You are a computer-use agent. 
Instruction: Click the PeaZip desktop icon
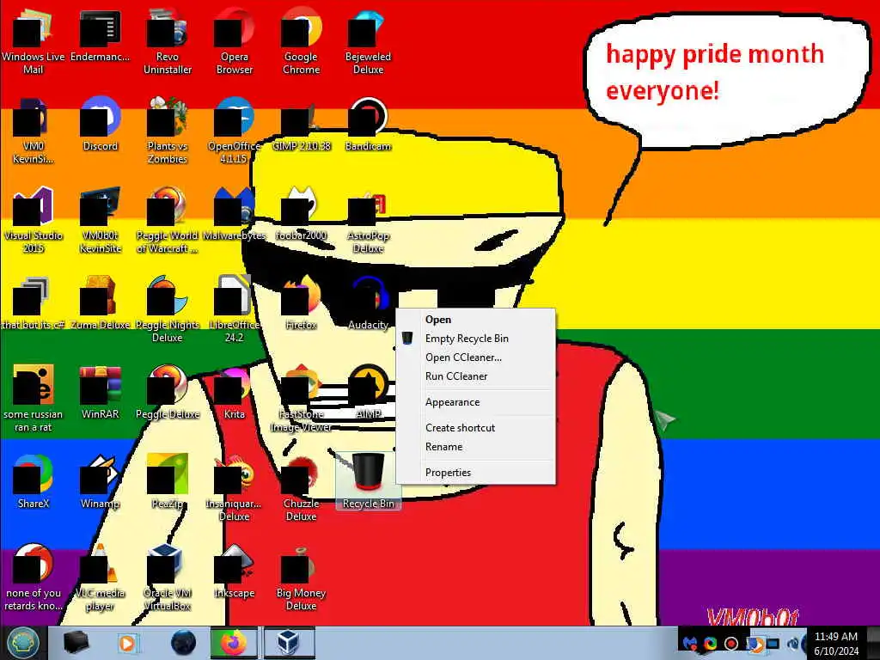coord(168,481)
